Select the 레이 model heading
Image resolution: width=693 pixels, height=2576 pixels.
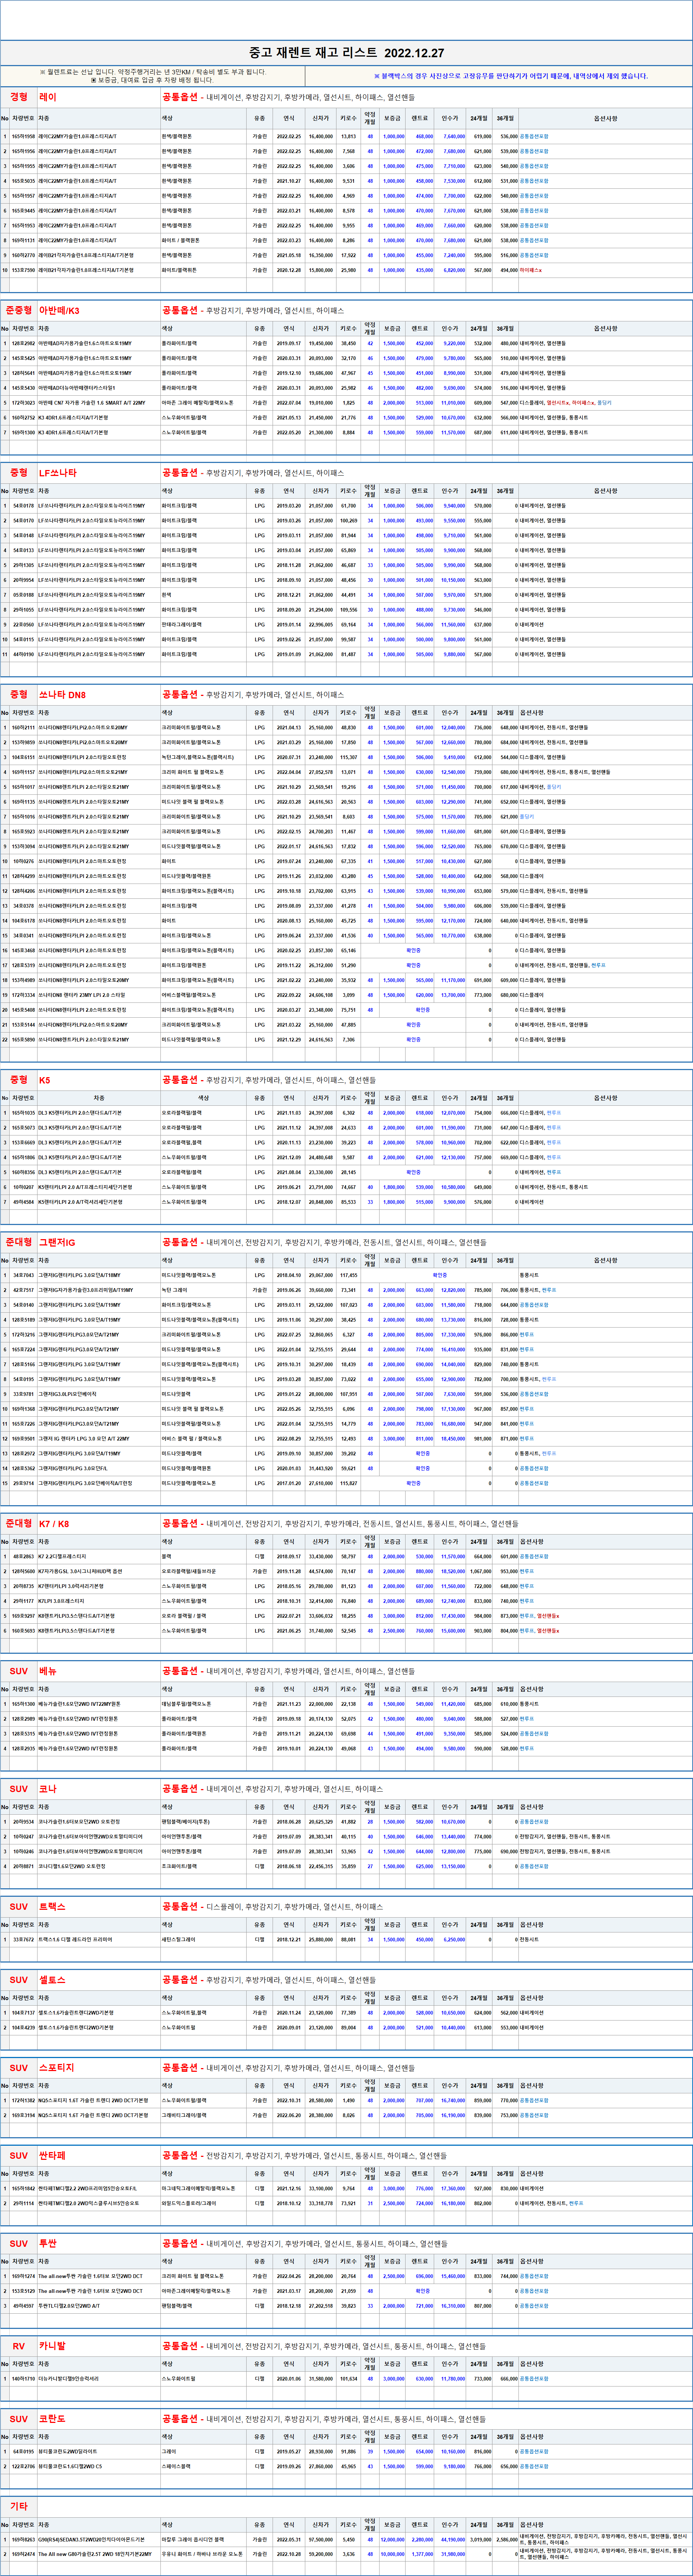coord(48,97)
